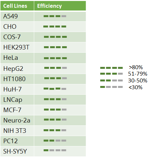Select the HEK293T cell line row

[43, 47]
